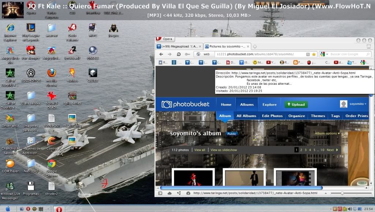Click the Photobucket logo
375x212 pixels.
pyautogui.click(x=185, y=104)
